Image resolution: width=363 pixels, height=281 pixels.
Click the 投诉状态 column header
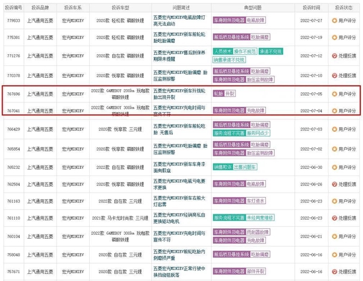(344, 8)
